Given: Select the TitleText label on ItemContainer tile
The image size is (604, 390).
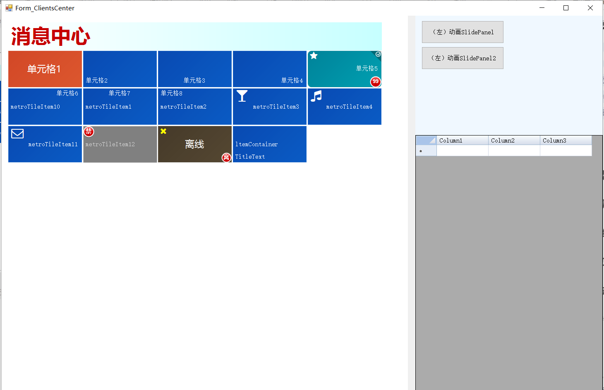Looking at the screenshot, I should [250, 157].
